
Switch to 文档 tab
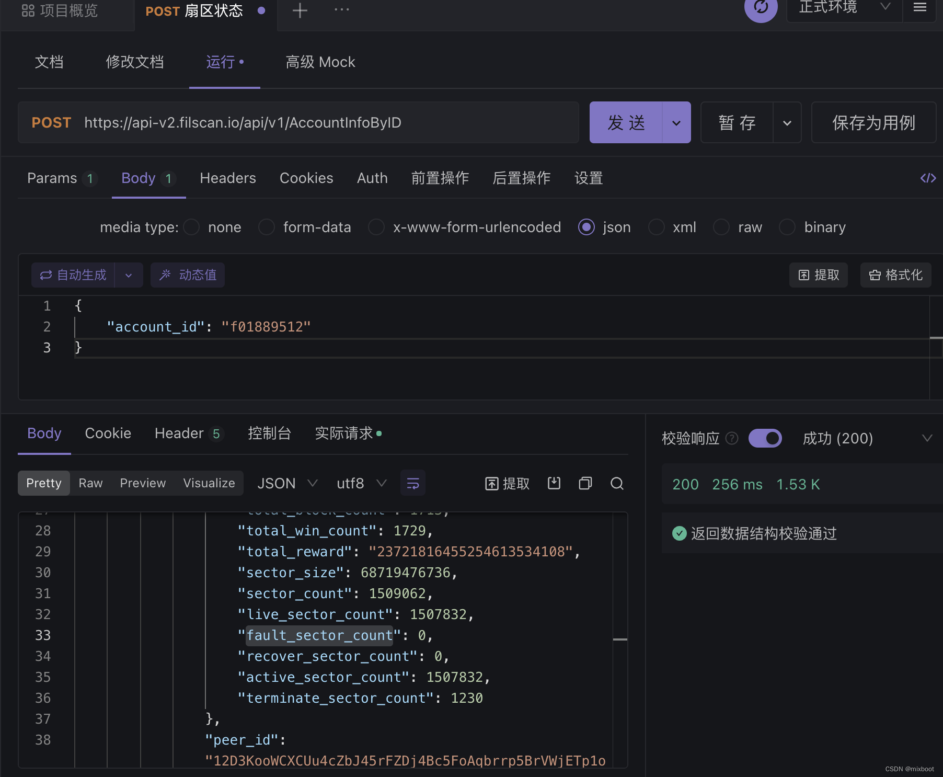(49, 62)
